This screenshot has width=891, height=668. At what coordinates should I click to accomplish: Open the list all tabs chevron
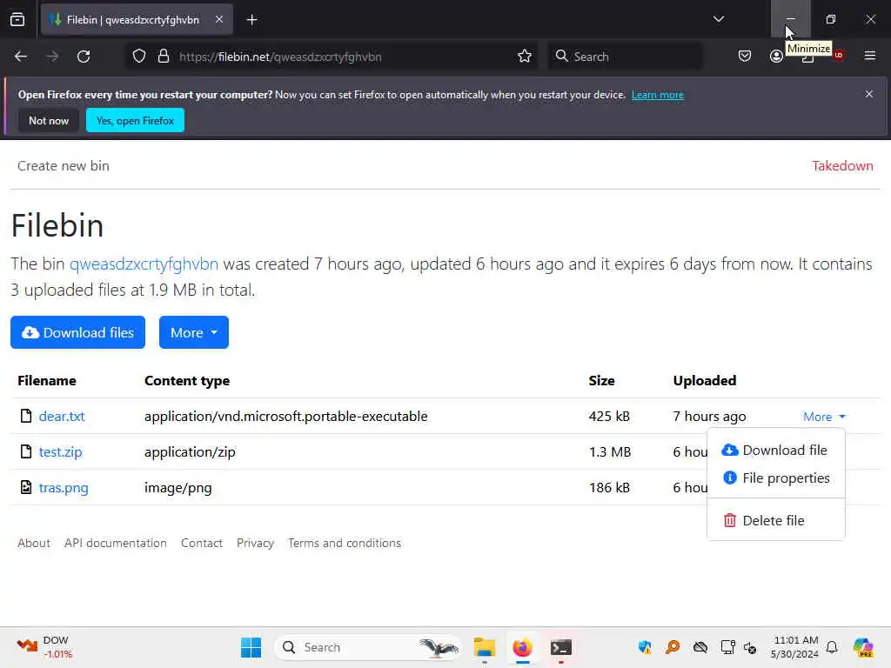[x=718, y=19]
